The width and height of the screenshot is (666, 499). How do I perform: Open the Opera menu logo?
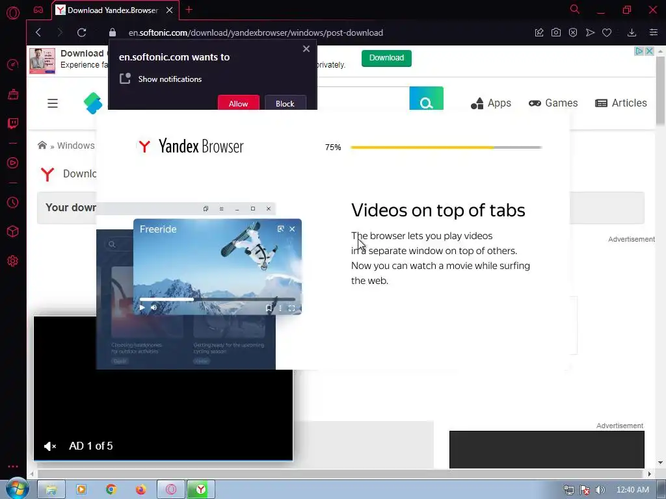[13, 13]
